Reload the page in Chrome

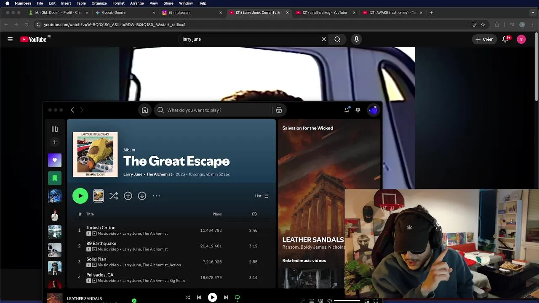pos(26,24)
